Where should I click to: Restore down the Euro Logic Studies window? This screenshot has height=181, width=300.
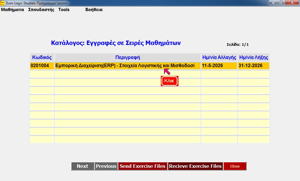(x=281, y=3)
